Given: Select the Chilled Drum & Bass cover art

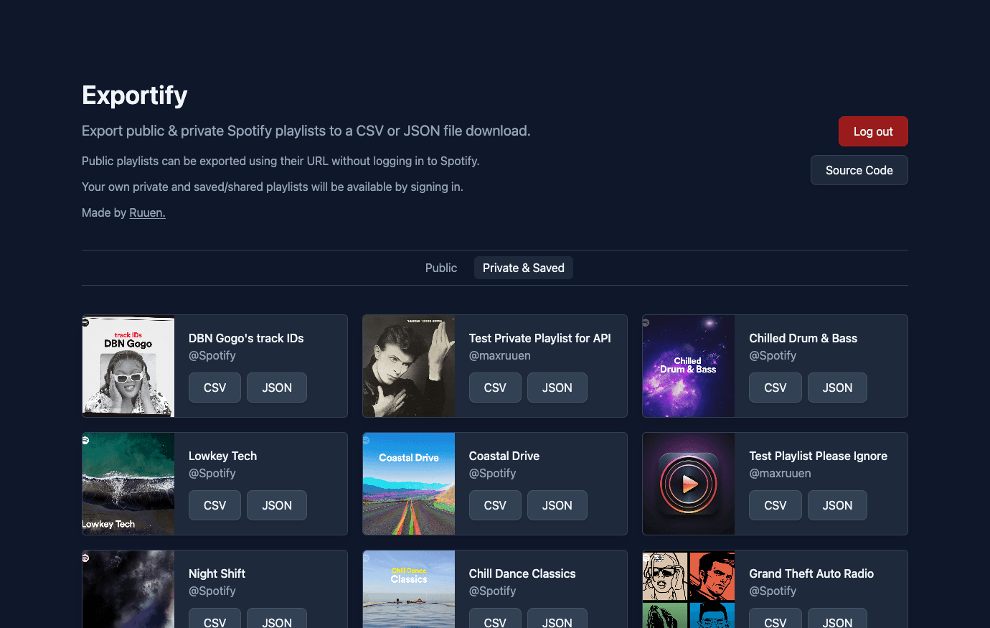Looking at the screenshot, I should [x=689, y=366].
